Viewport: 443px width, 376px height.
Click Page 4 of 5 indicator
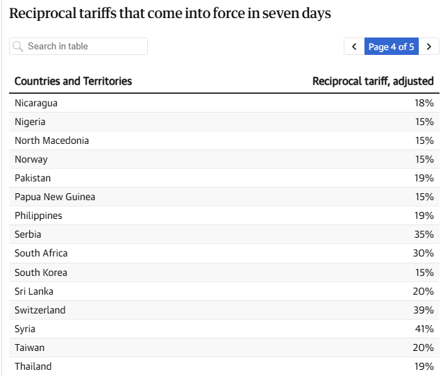tap(392, 47)
